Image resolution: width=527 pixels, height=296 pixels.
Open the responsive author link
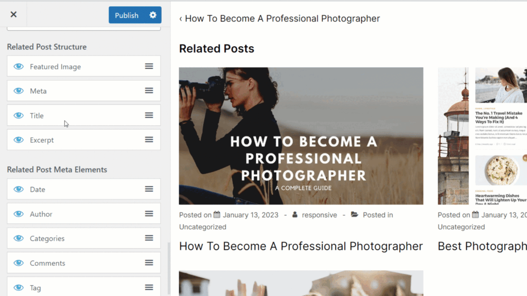(x=319, y=215)
